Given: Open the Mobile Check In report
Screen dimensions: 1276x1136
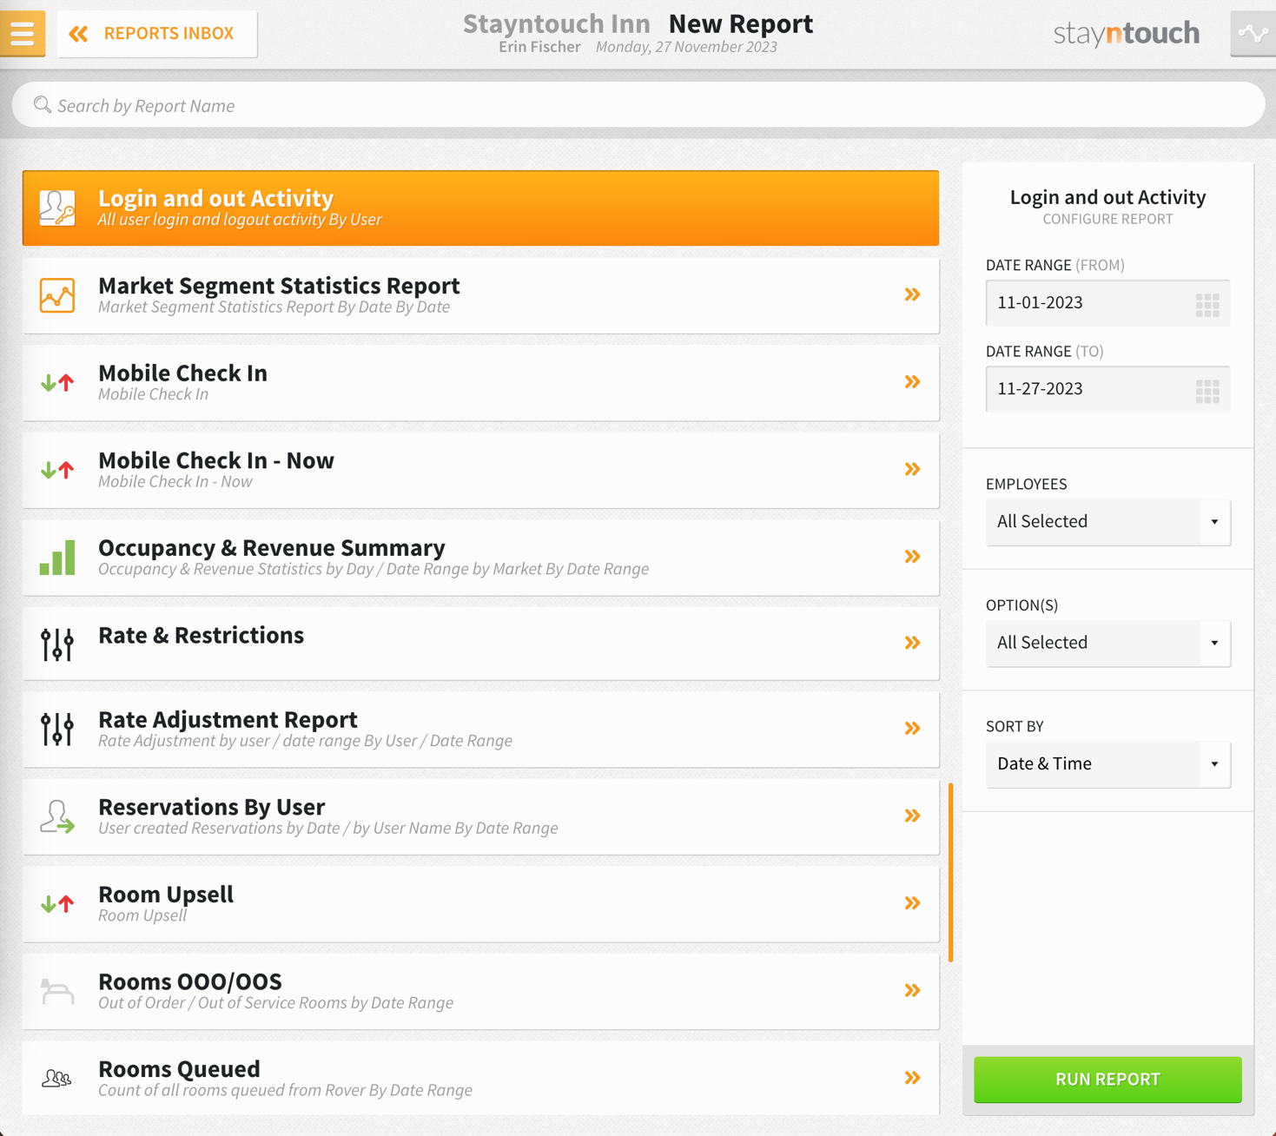Looking at the screenshot, I should (x=480, y=383).
